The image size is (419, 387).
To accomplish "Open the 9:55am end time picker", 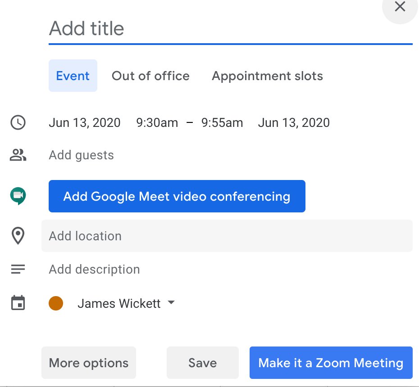I will [222, 123].
